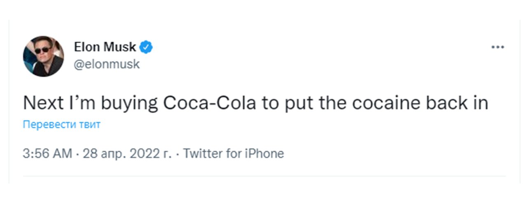Image resolution: width=527 pixels, height=204 pixels.
Task: Click the tweet text body
Action: point(255,103)
